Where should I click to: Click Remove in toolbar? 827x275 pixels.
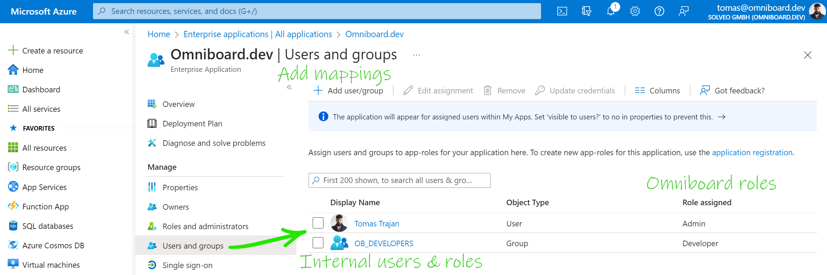pyautogui.click(x=504, y=91)
